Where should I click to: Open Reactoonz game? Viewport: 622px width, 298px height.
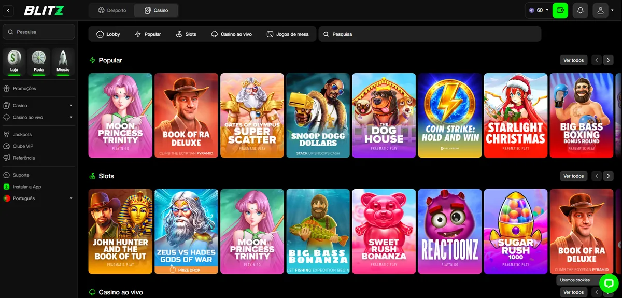click(x=449, y=231)
